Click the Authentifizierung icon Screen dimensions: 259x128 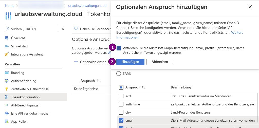[7, 81]
